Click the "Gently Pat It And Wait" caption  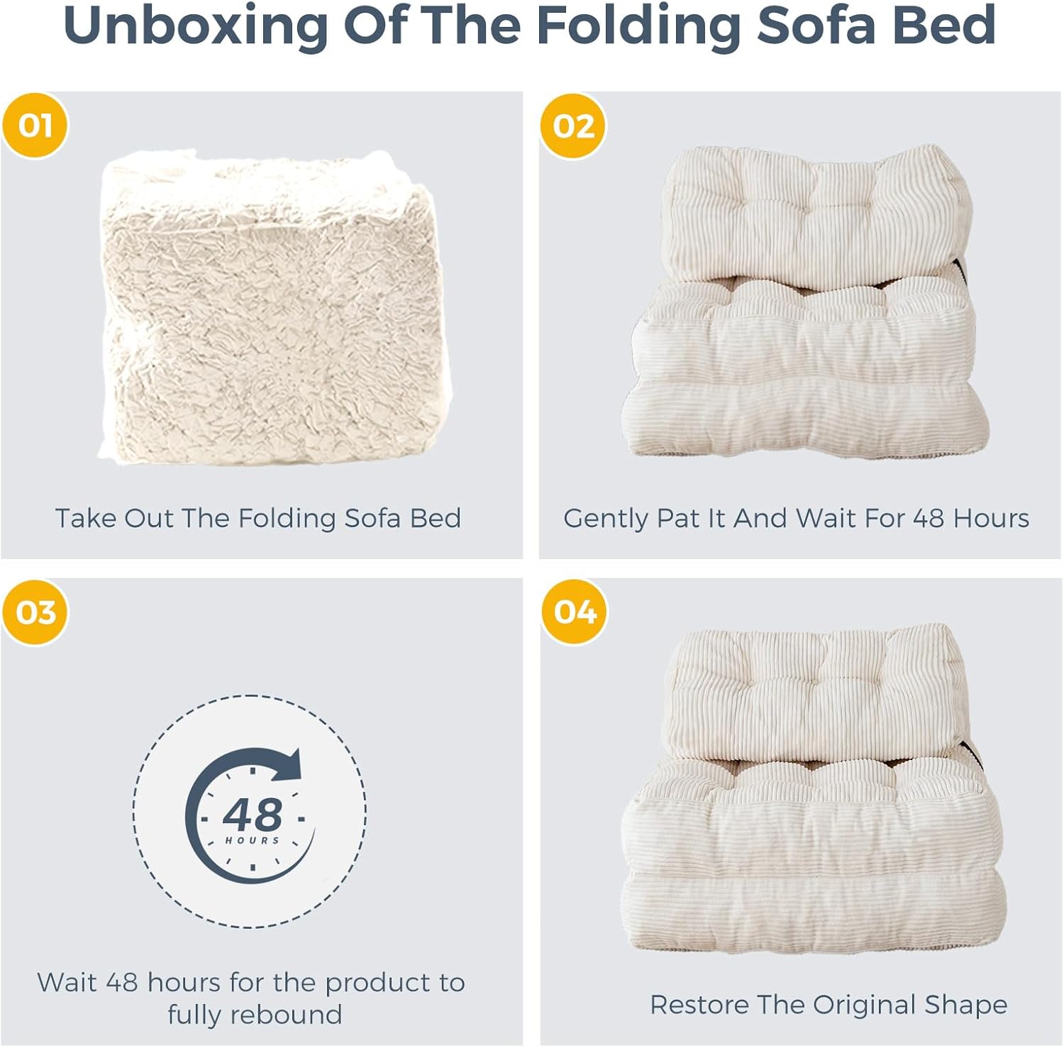click(796, 518)
